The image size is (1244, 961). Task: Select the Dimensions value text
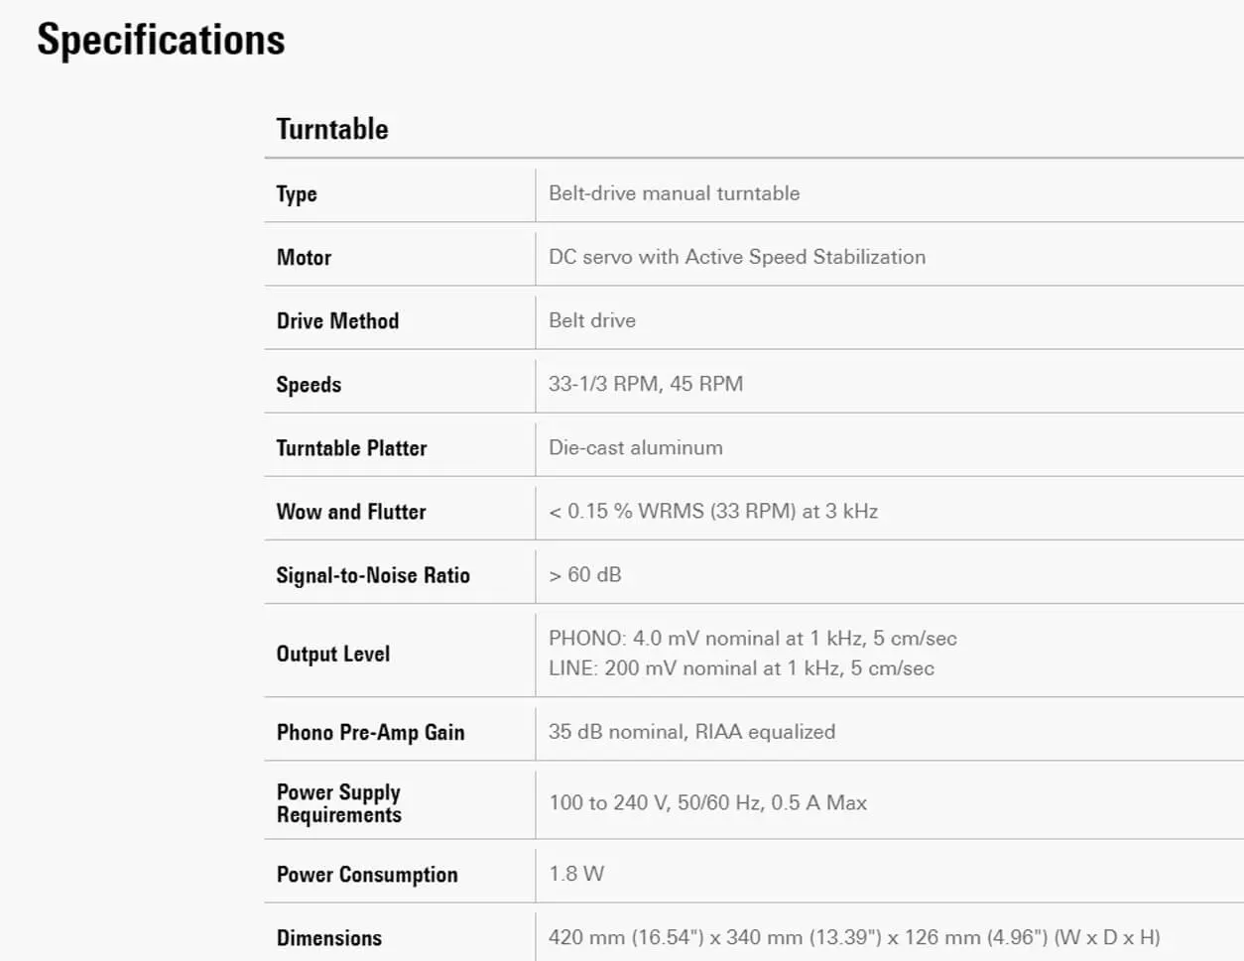point(854,937)
